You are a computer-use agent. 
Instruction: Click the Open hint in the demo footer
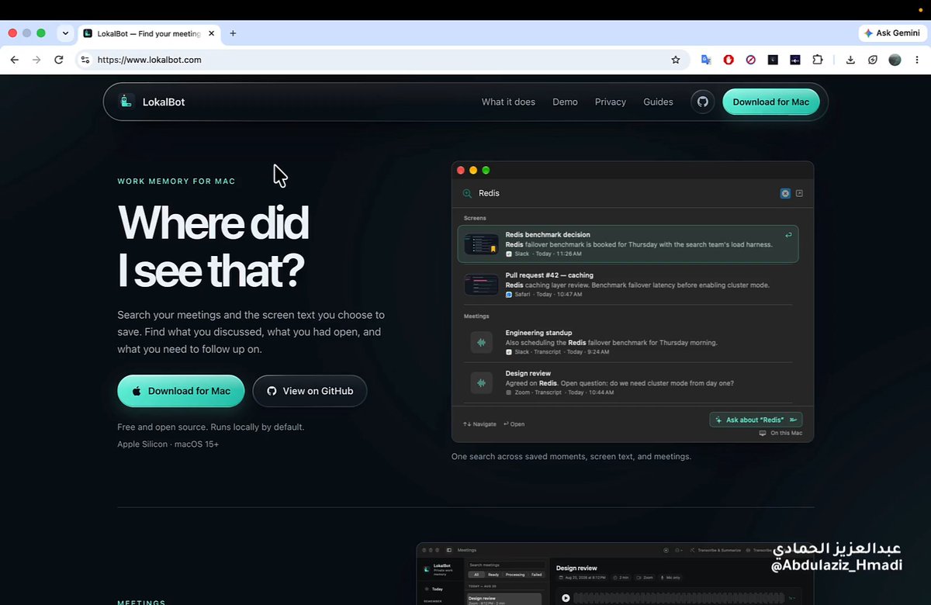[514, 424]
